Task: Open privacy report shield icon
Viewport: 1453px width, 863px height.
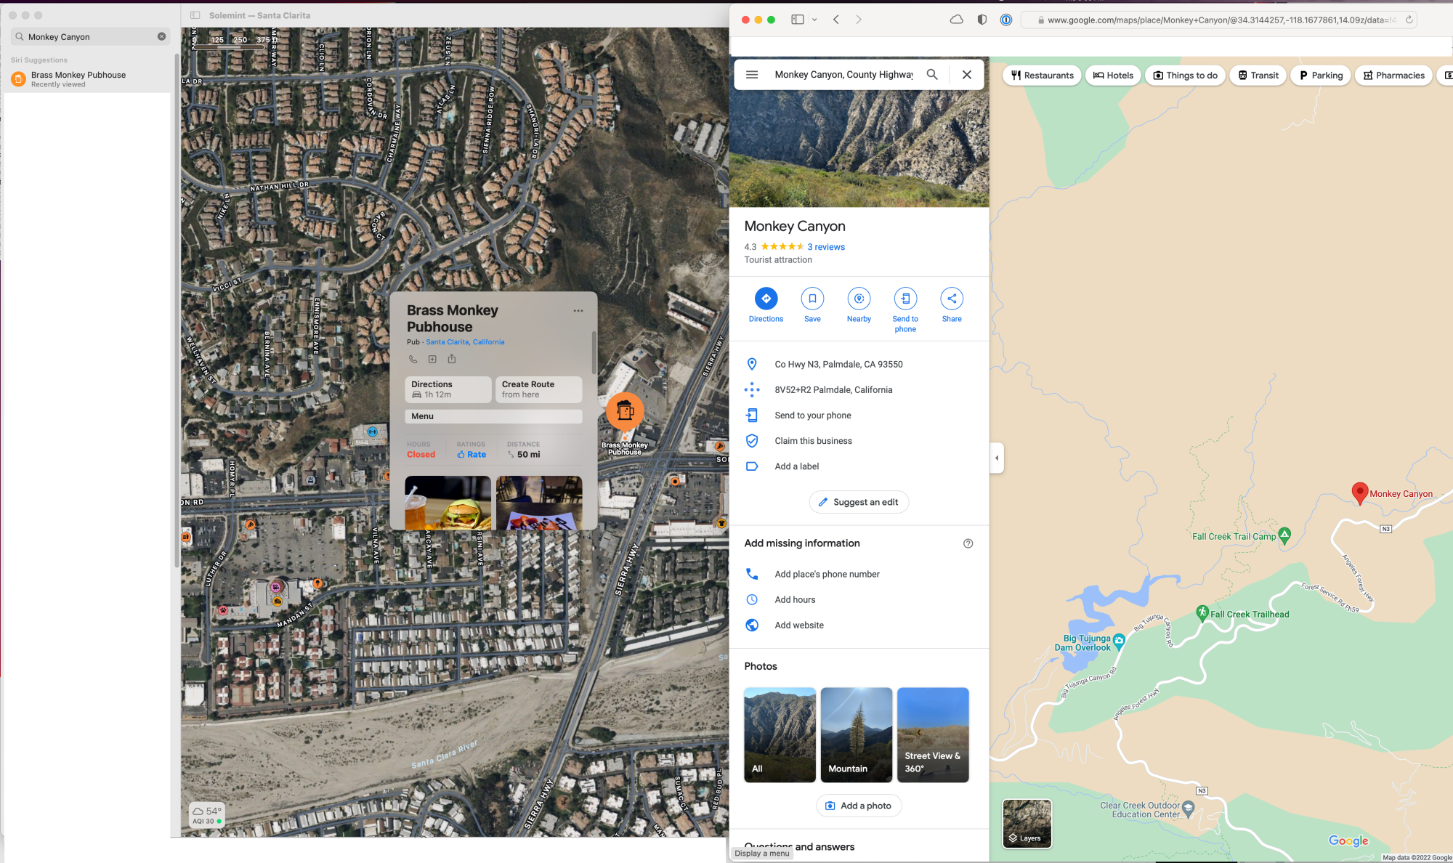Action: (982, 20)
